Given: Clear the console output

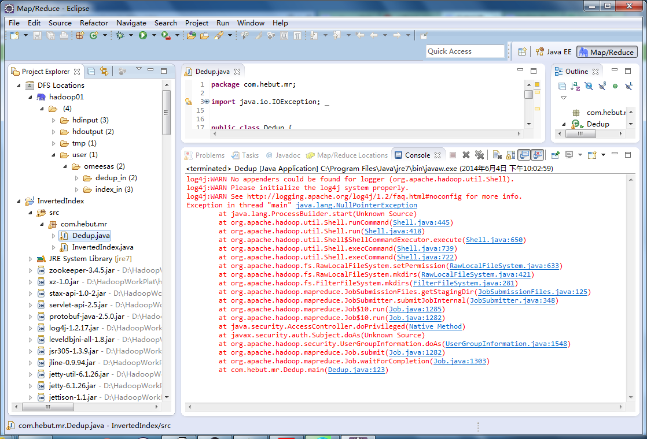Looking at the screenshot, I should (497, 155).
